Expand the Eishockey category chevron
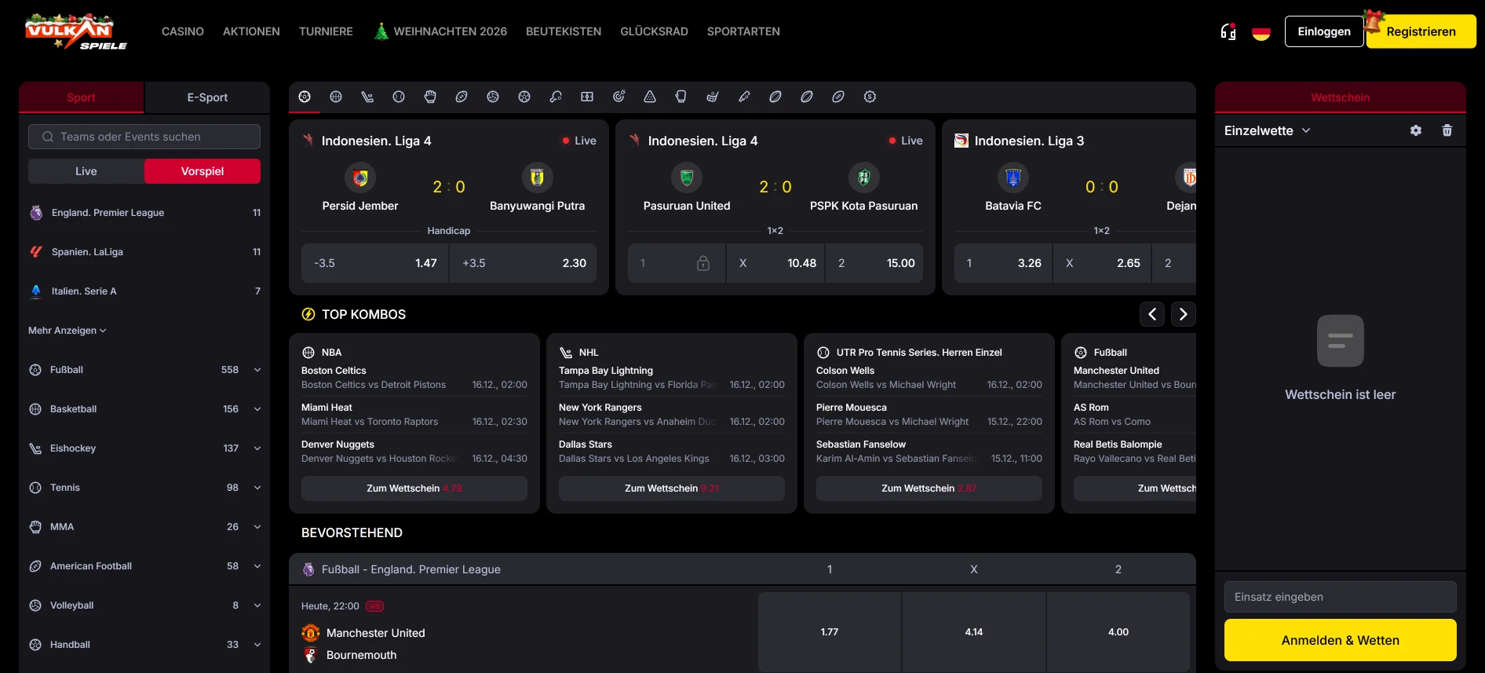The height and width of the screenshot is (673, 1485). pos(257,448)
